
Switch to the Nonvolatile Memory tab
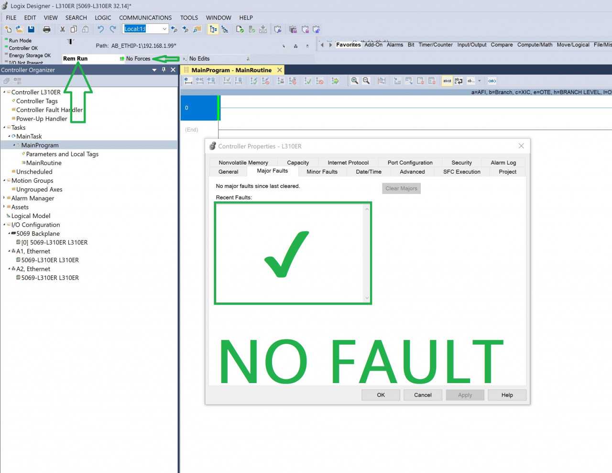point(243,163)
